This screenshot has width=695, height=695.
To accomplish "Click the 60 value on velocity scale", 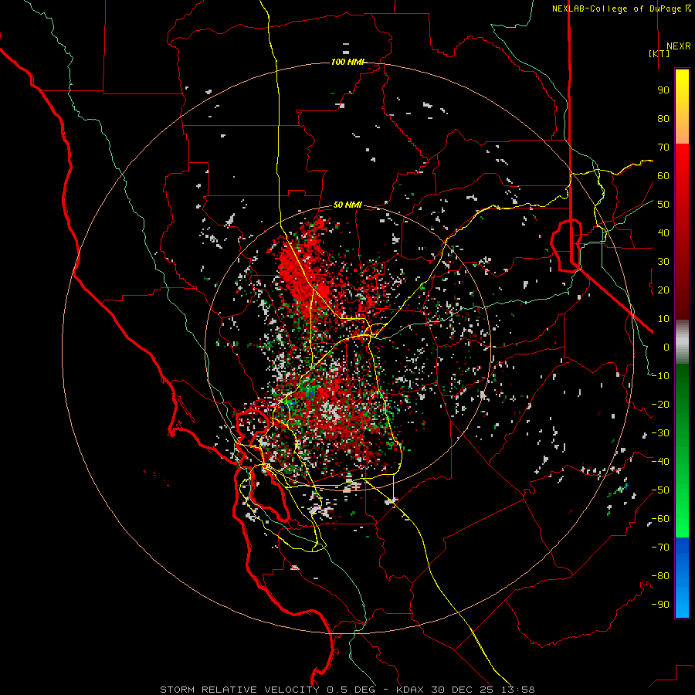I will (663, 176).
